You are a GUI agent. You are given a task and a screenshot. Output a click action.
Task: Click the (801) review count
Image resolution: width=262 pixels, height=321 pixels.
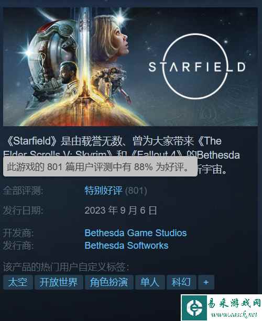[136, 191]
